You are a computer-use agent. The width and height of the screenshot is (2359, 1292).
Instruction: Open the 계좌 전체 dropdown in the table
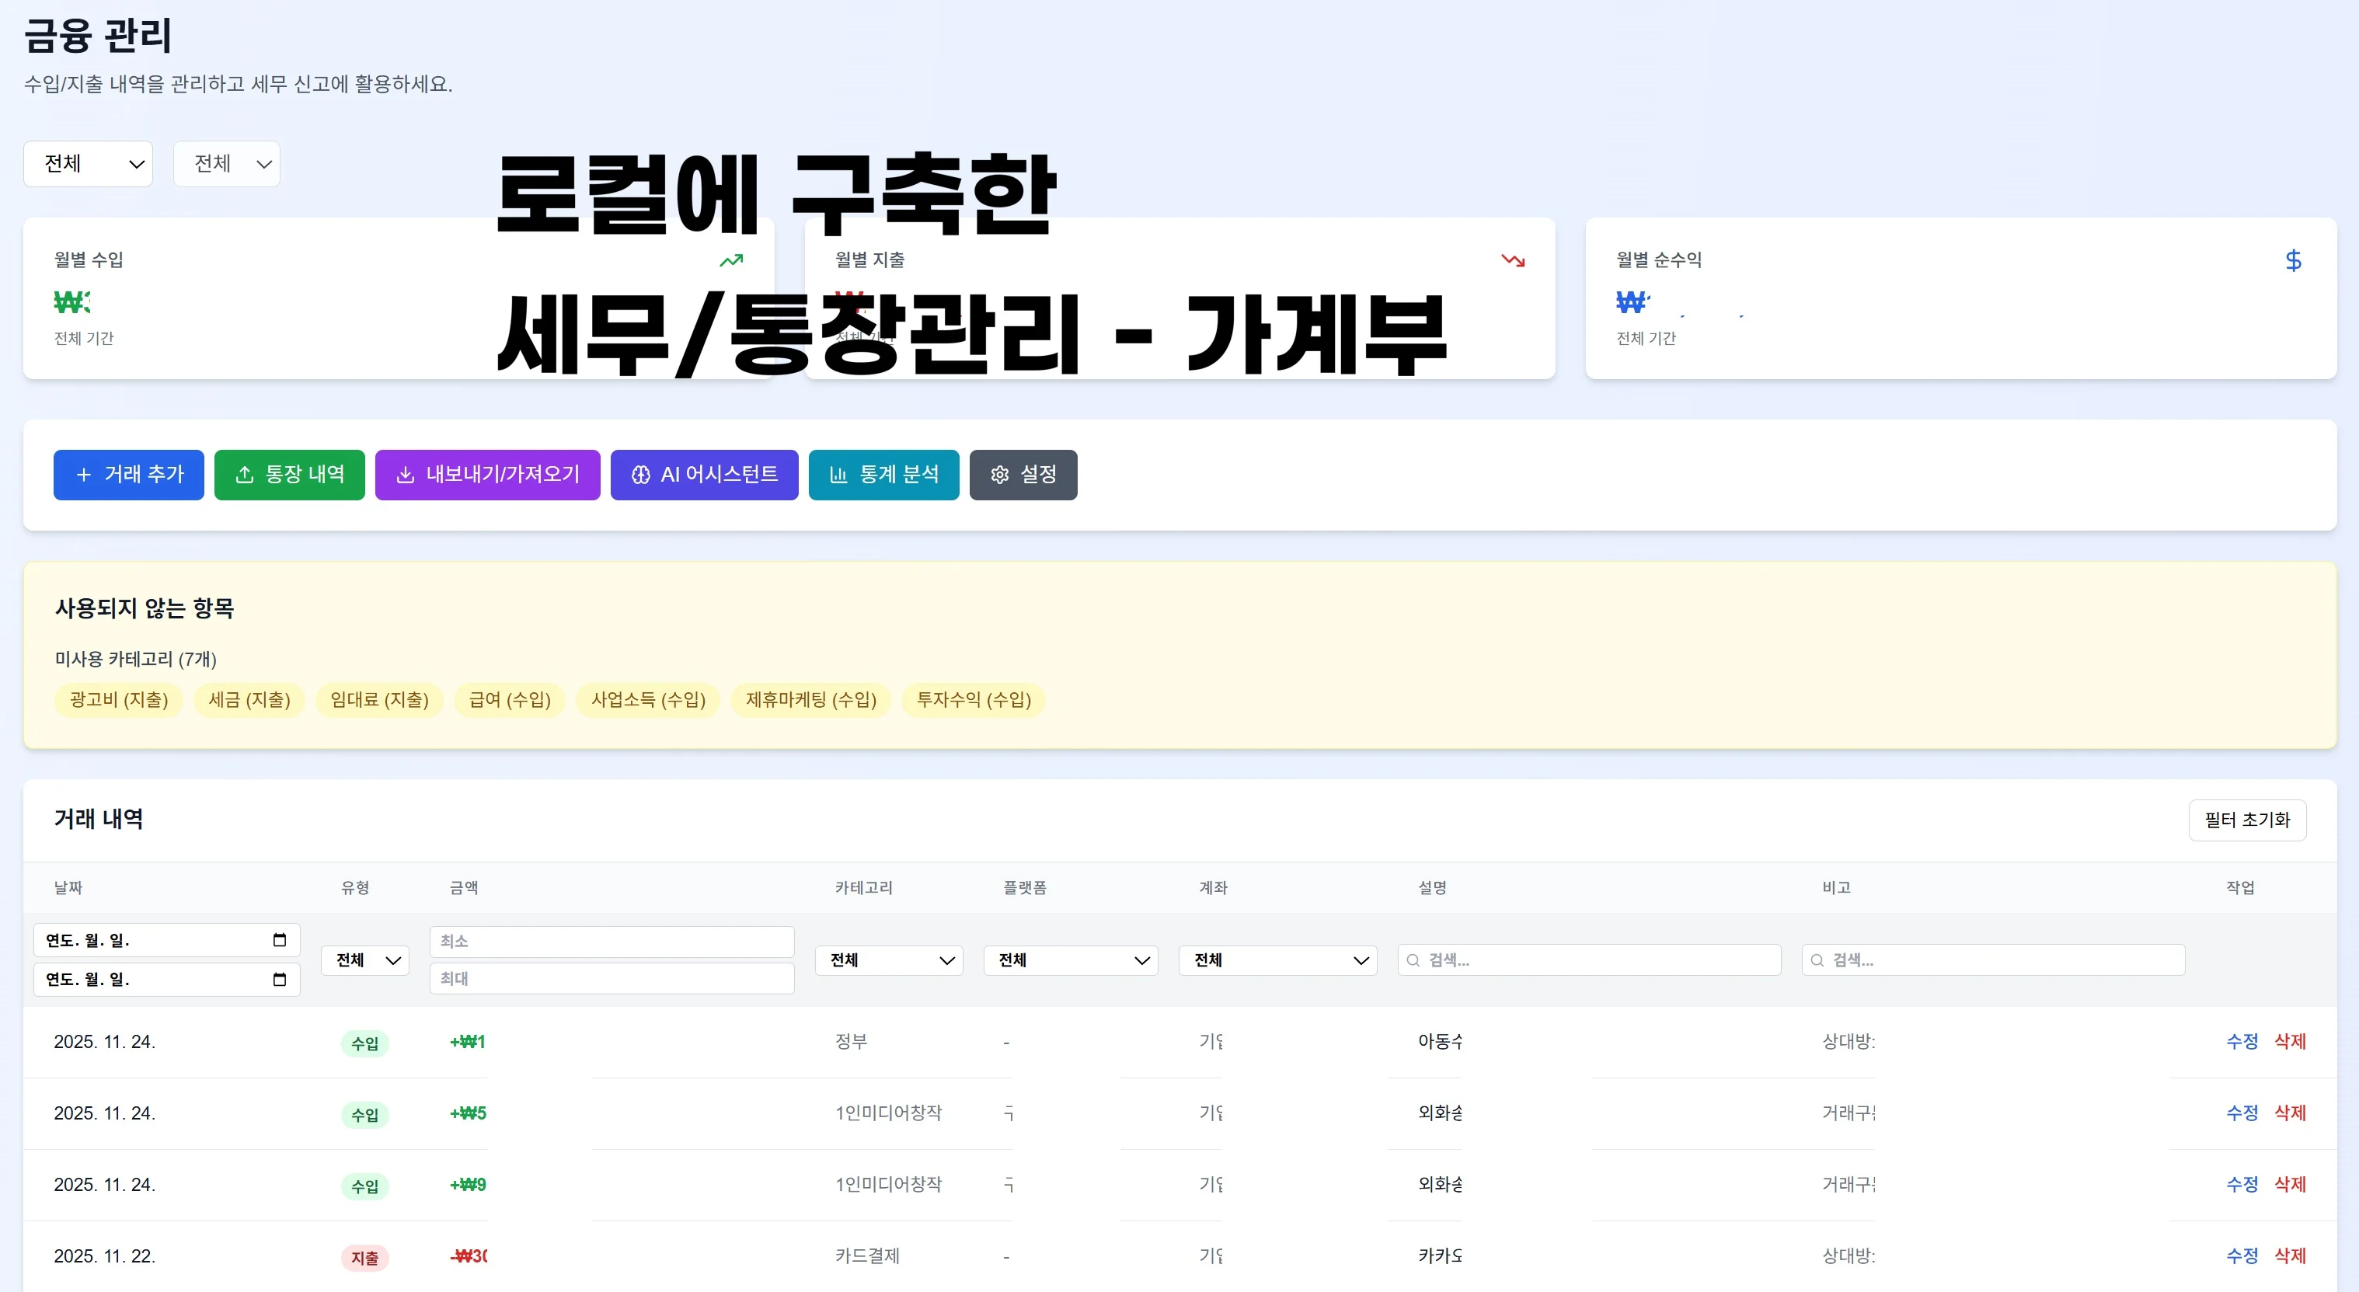1277,959
